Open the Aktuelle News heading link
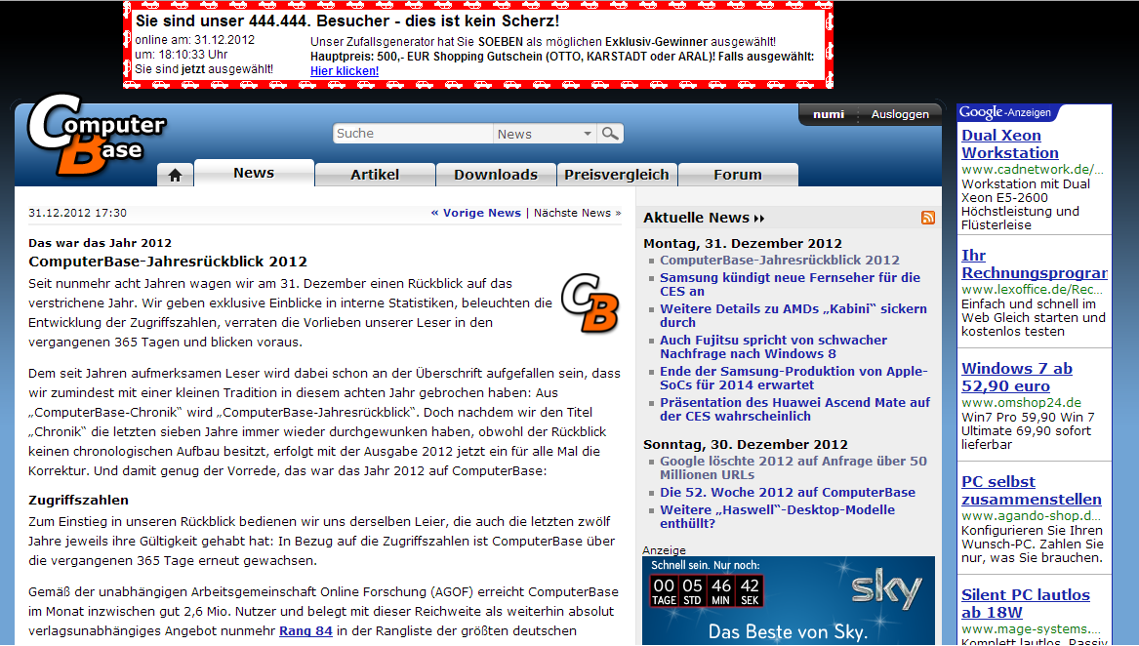The image size is (1139, 646). 704,218
